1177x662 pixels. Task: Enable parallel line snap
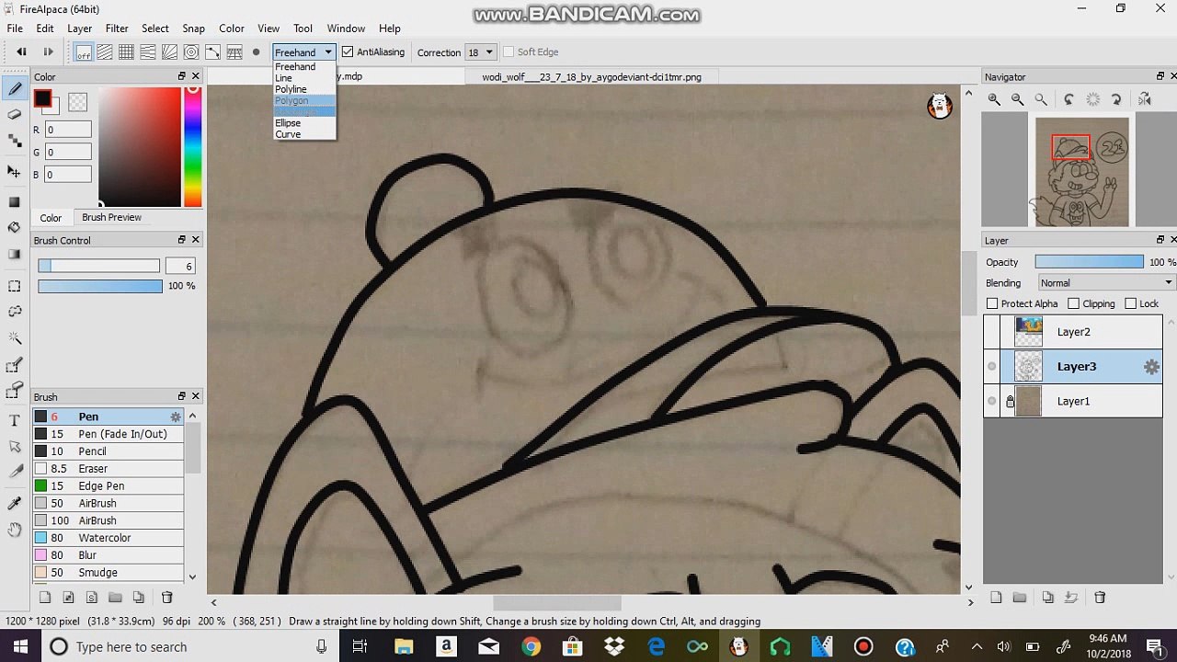pos(105,52)
